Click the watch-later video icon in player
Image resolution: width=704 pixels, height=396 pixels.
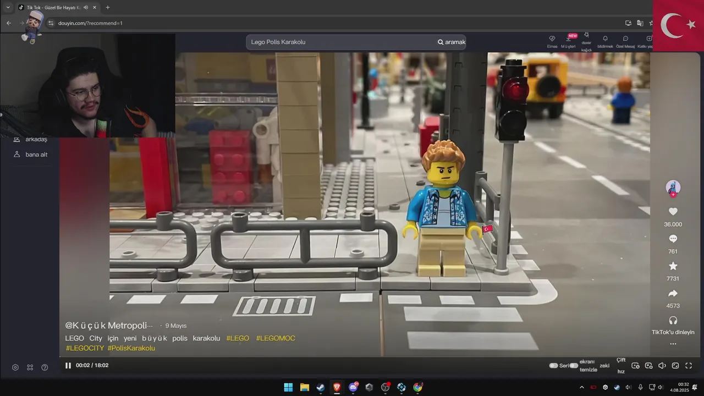coord(635,365)
